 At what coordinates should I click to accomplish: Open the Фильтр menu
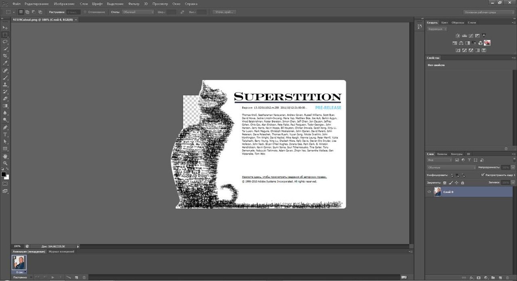click(134, 4)
